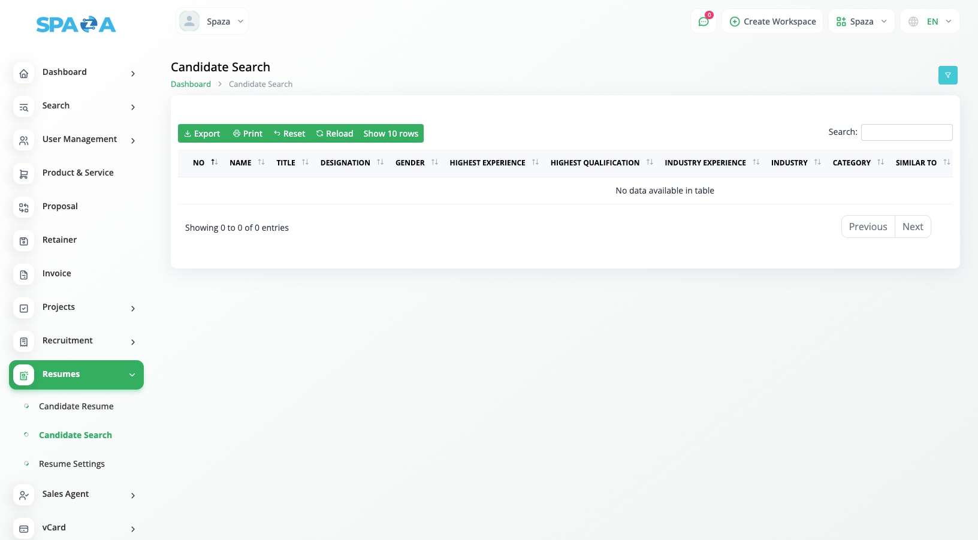Viewport: 978px width, 540px height.
Task: Toggle sorting on the GENDER column
Action: click(x=416, y=162)
